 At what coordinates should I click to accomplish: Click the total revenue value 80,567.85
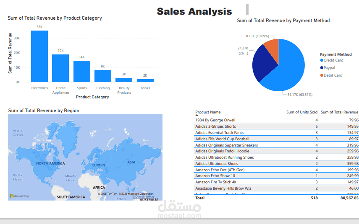(x=349, y=198)
